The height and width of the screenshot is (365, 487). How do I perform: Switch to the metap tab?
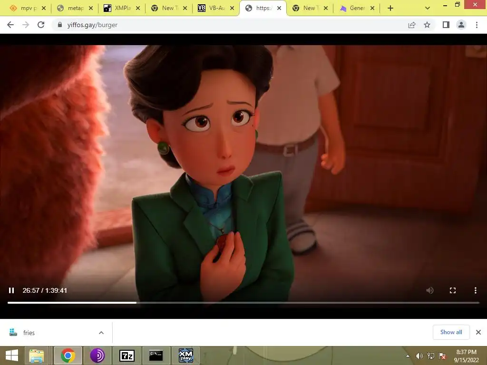tap(74, 8)
